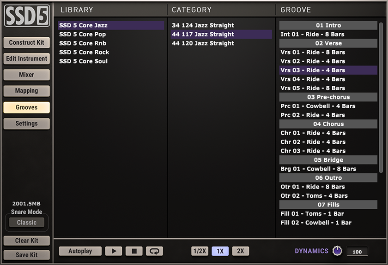The height and width of the screenshot is (265, 388).
Task: Switch to 2X double-time tempo
Action: (241, 251)
